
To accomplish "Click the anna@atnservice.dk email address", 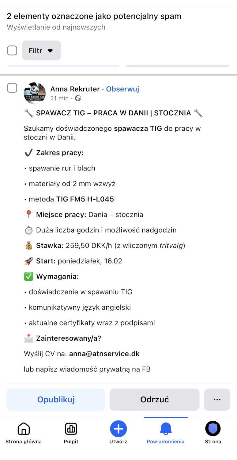I will 104,354.
